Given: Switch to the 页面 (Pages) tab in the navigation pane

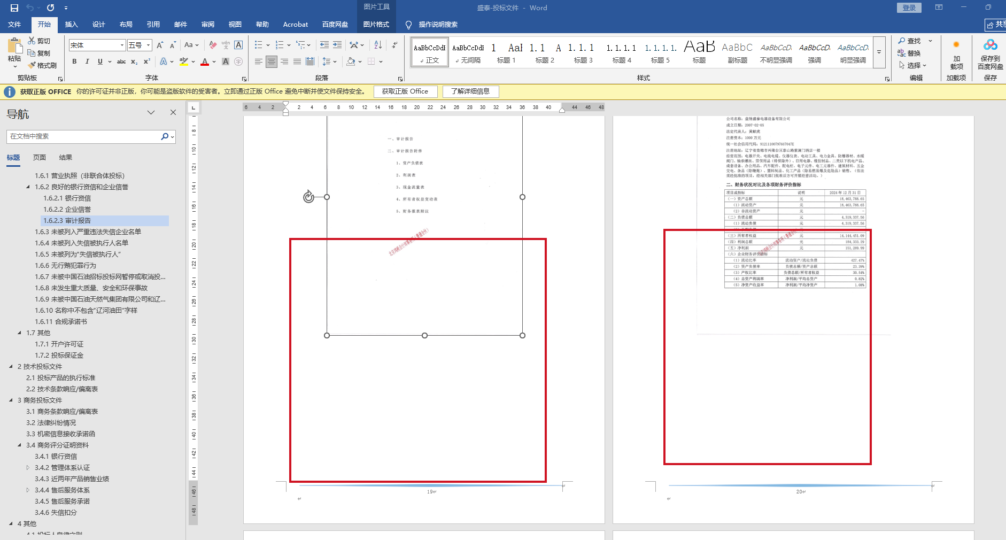Looking at the screenshot, I should click(40, 157).
